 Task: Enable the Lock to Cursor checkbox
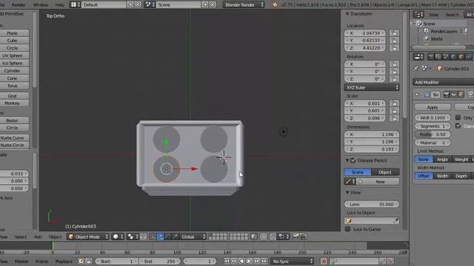(x=347, y=229)
